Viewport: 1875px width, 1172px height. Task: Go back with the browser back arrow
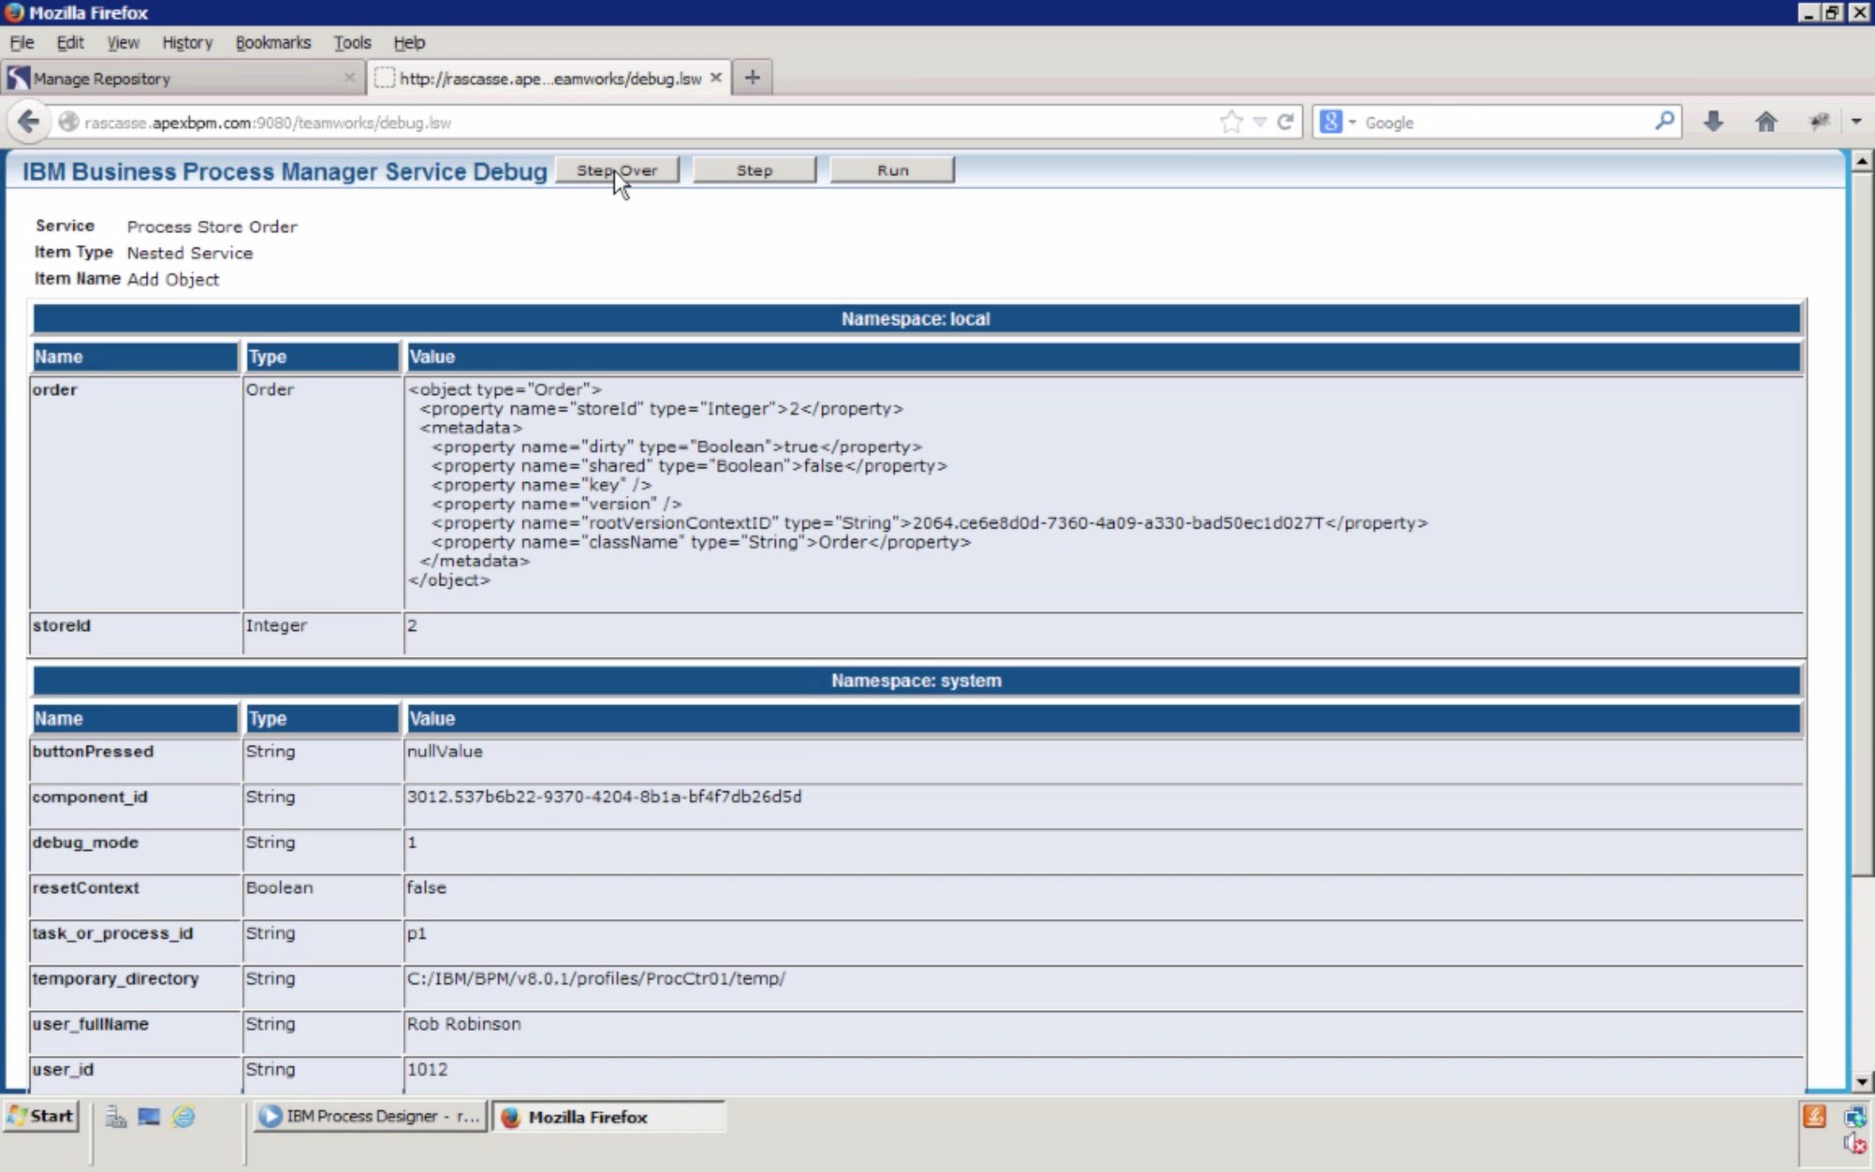click(29, 122)
